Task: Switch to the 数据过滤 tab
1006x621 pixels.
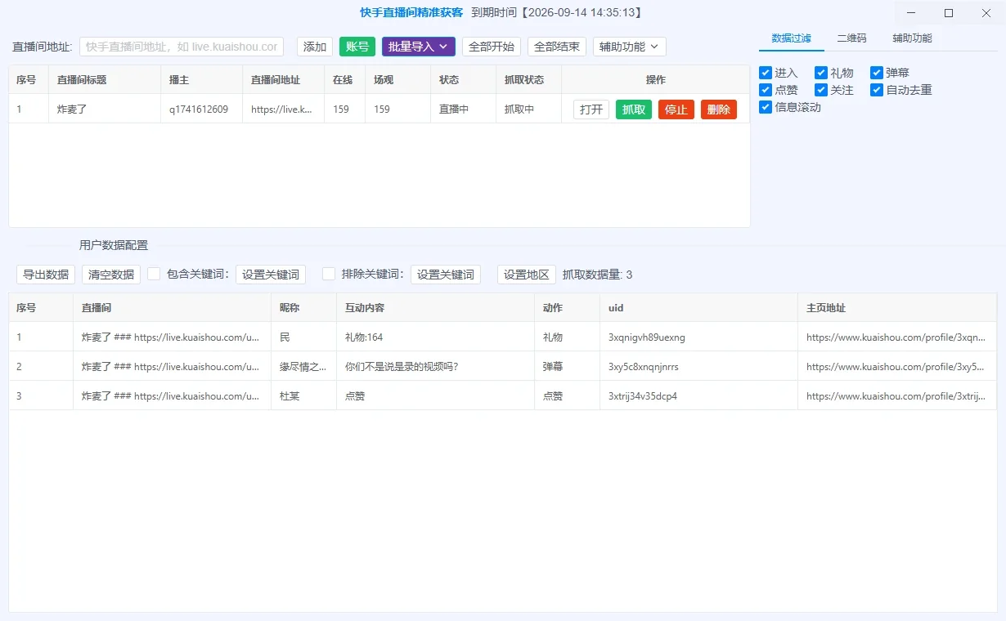Action: point(792,38)
